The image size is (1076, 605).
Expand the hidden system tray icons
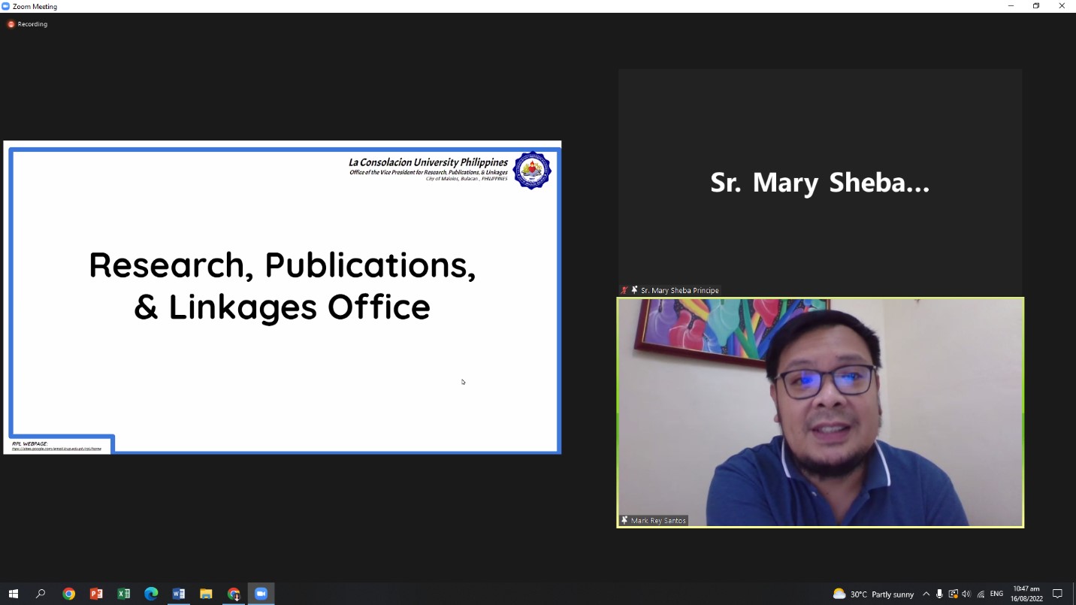(x=926, y=594)
